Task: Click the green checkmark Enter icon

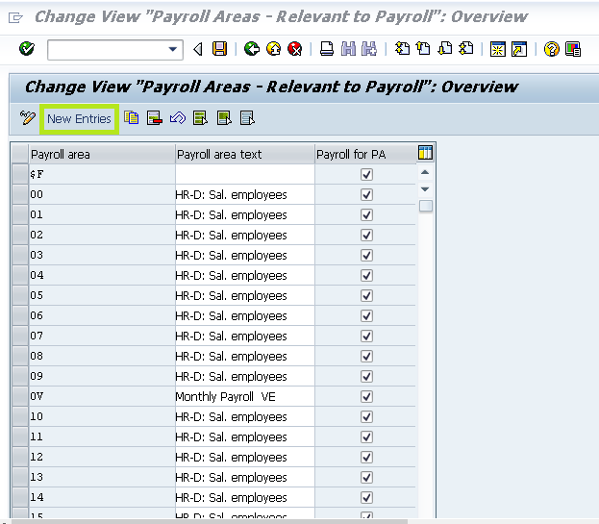Action: [27, 49]
